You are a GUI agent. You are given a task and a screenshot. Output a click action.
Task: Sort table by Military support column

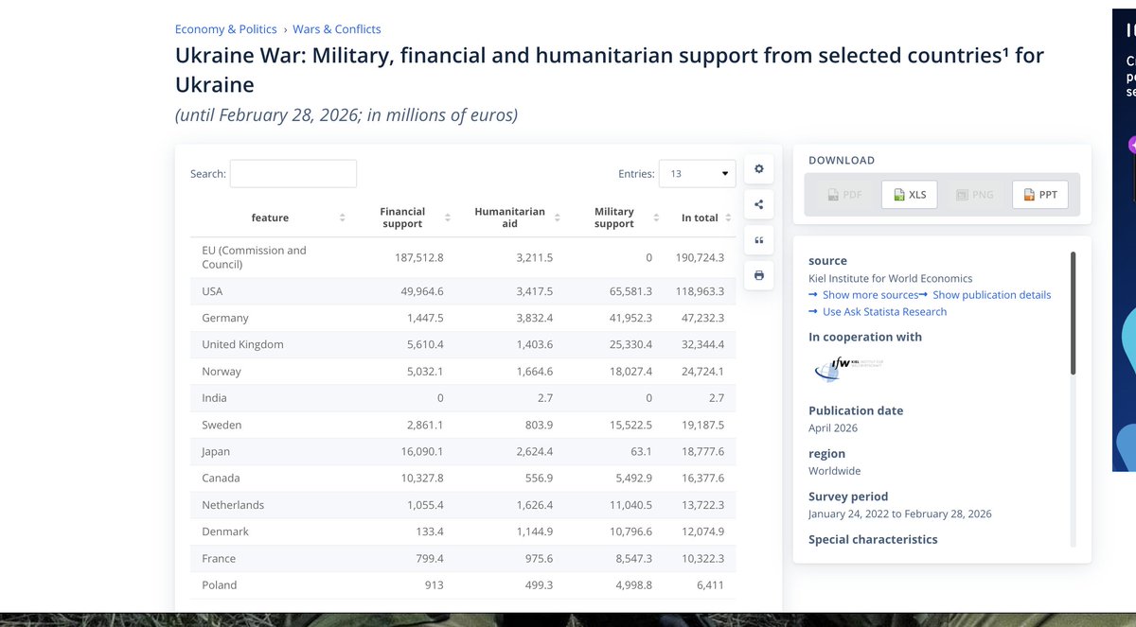coord(614,218)
